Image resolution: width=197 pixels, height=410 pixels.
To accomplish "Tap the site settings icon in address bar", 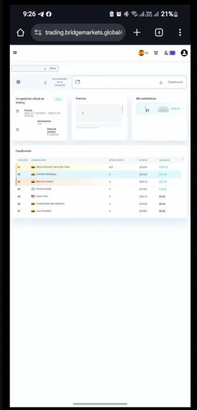I will click(38, 32).
